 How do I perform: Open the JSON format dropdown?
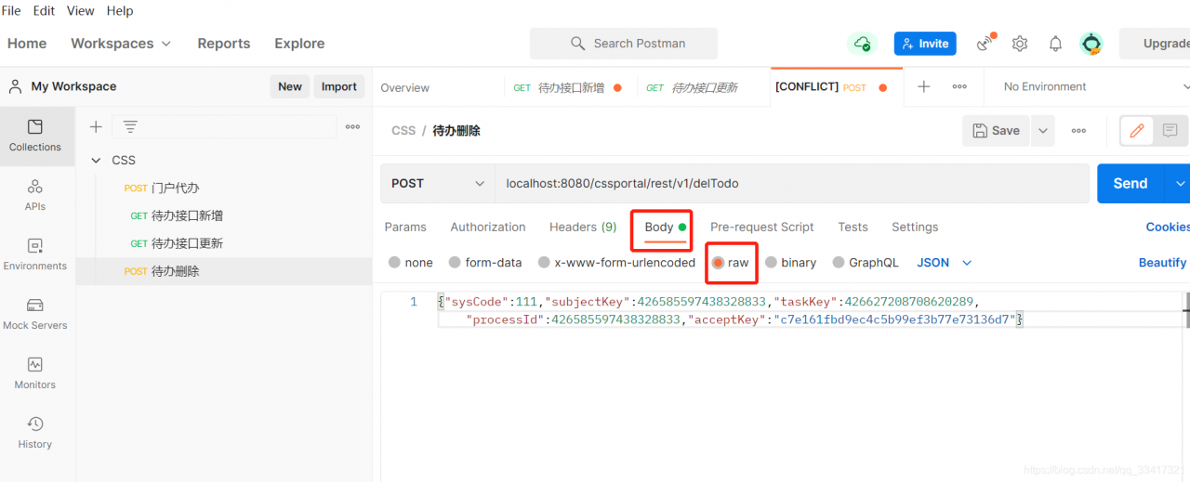point(945,263)
